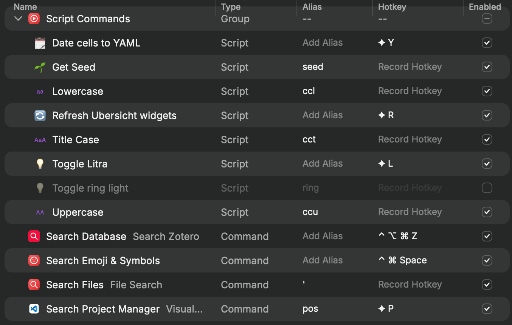Click the light bulb icon for Toggle Litra
The image size is (512, 325).
point(40,164)
